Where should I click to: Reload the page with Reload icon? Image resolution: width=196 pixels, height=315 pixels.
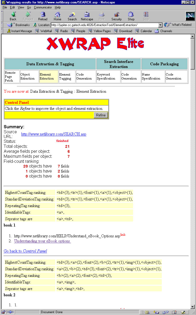(x=43, y=15)
